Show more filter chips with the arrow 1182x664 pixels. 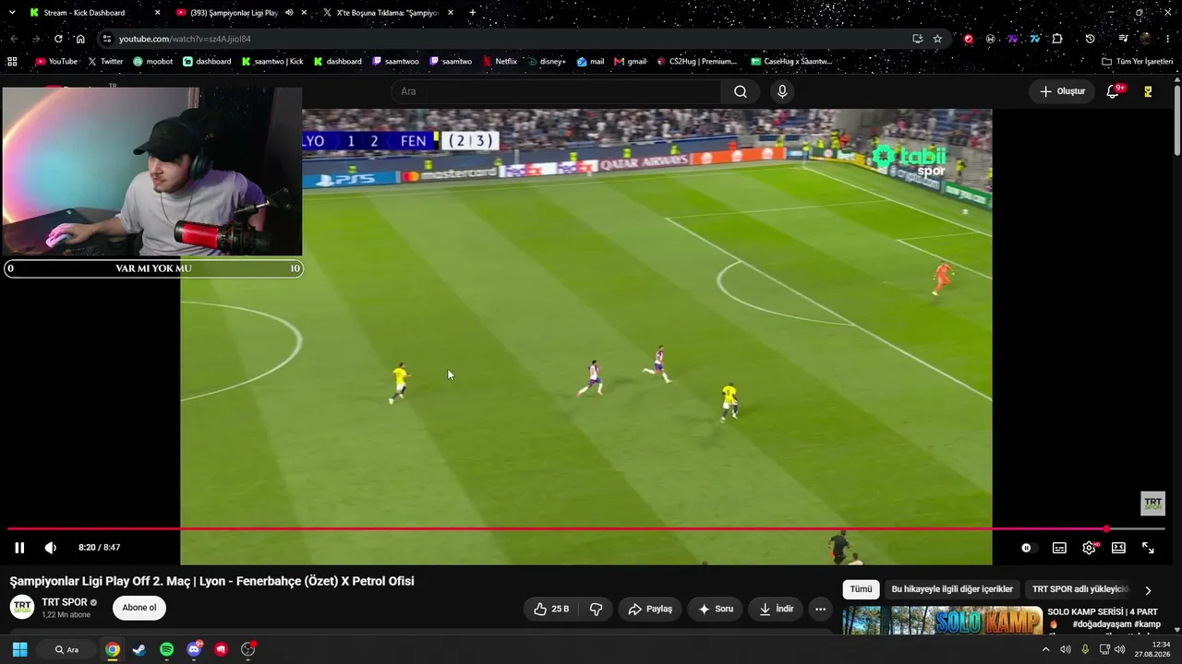click(1148, 590)
